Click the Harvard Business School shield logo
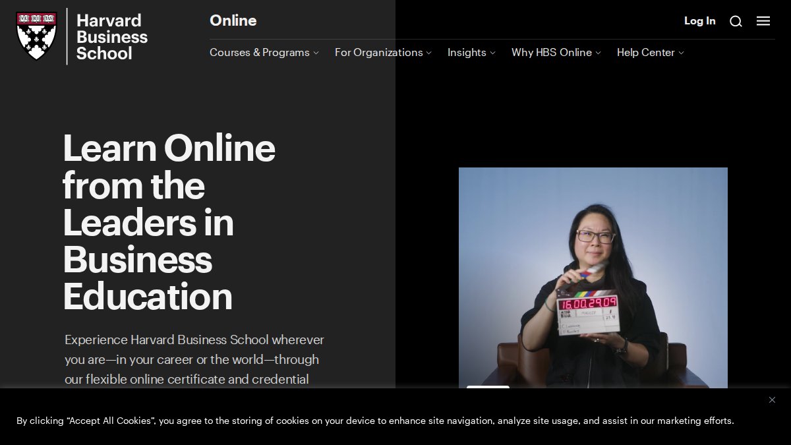 (x=37, y=36)
